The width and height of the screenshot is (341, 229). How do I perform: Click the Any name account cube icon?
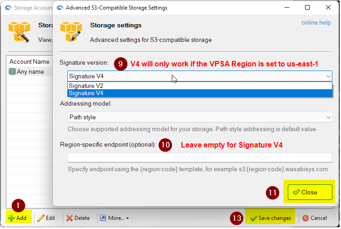pos(12,71)
